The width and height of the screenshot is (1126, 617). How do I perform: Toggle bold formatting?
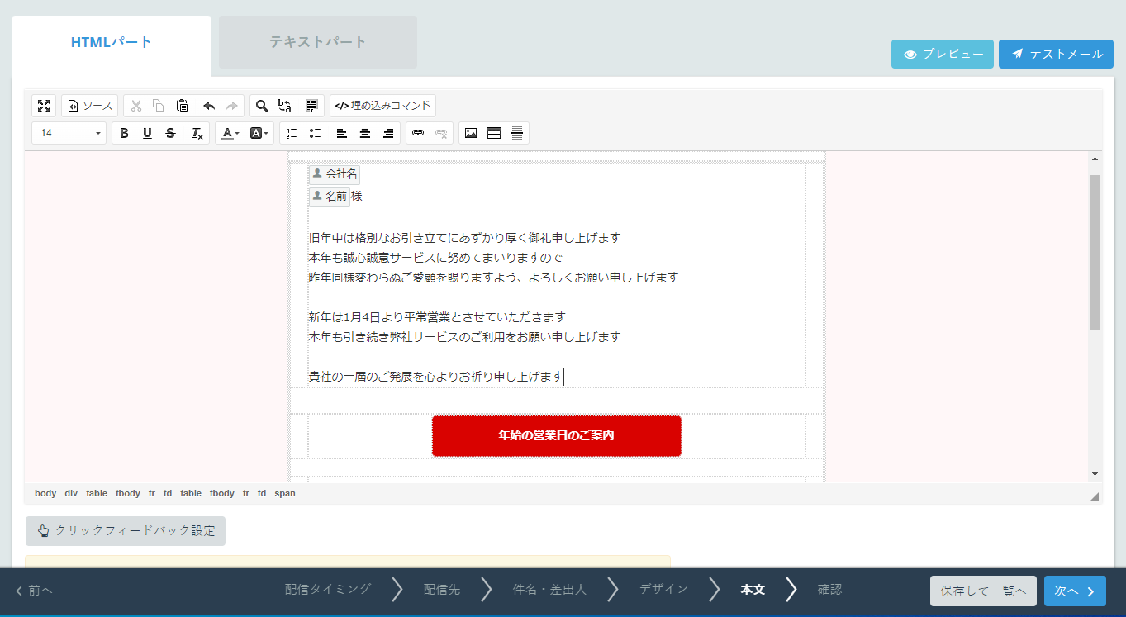tap(124, 133)
